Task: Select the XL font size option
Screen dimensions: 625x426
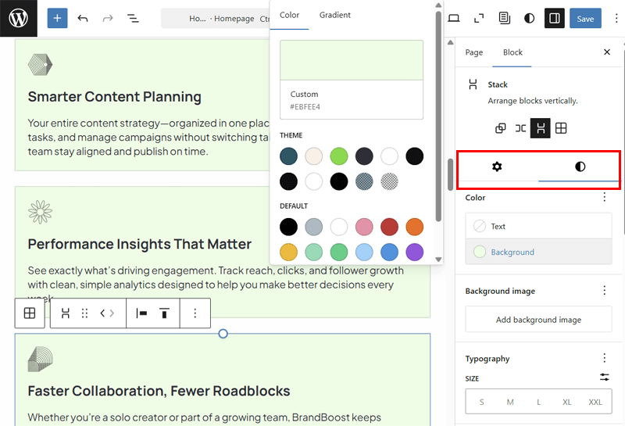Action: 567,402
